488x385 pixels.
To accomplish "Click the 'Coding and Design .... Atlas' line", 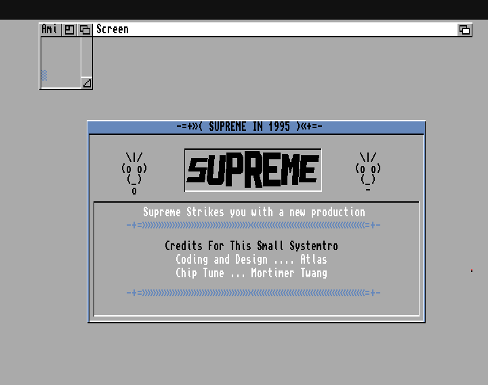I will (x=251, y=260).
